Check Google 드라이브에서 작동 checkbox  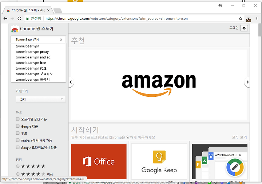pos(18,147)
